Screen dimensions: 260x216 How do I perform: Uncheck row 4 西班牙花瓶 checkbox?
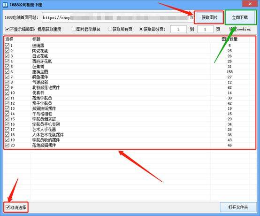click(7, 61)
